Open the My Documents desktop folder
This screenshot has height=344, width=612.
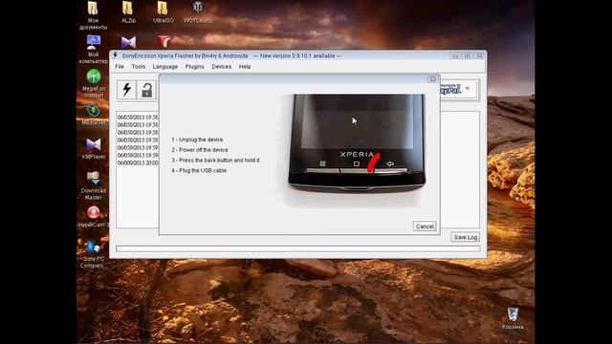click(93, 15)
